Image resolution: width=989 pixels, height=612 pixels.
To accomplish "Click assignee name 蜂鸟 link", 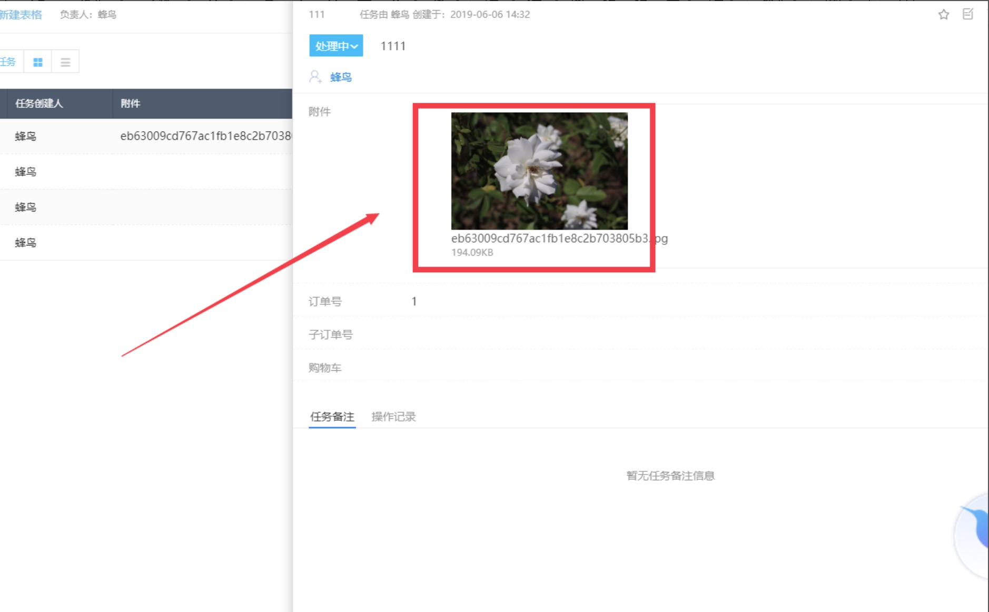I will click(341, 77).
